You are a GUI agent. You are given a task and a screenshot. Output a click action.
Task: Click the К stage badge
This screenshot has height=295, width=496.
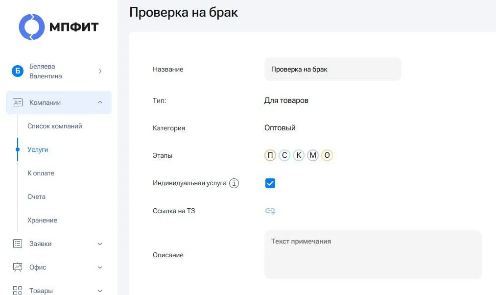tap(299, 155)
